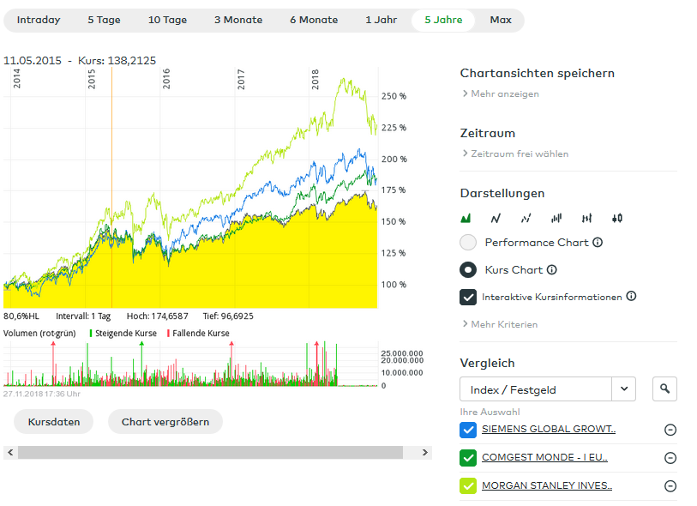Screen dimensions: 697x506
Task: Remove MORGAN STANLEY INVES via minus icon
Action: 670,486
